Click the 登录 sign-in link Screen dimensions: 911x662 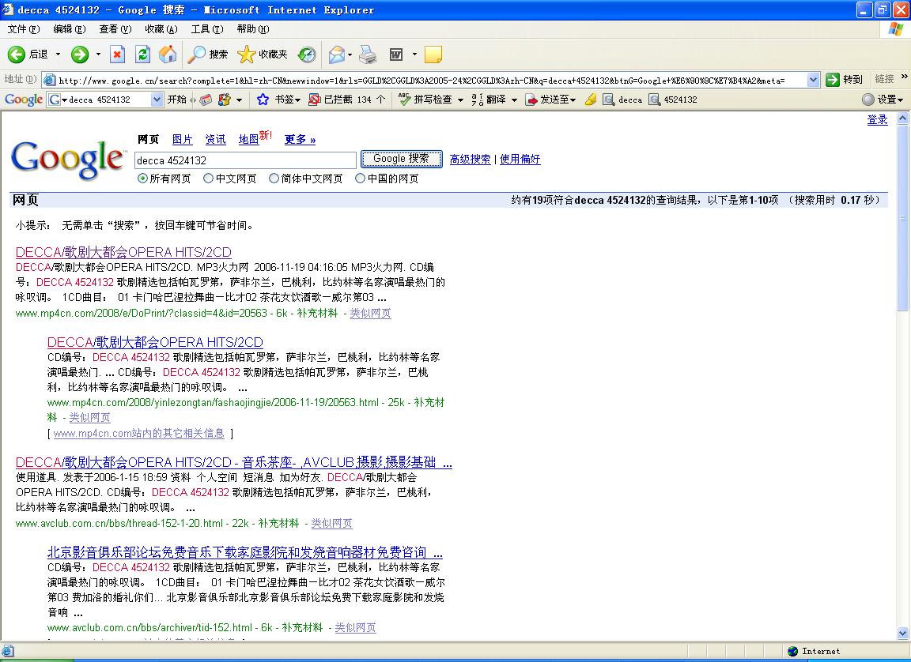coord(877,119)
